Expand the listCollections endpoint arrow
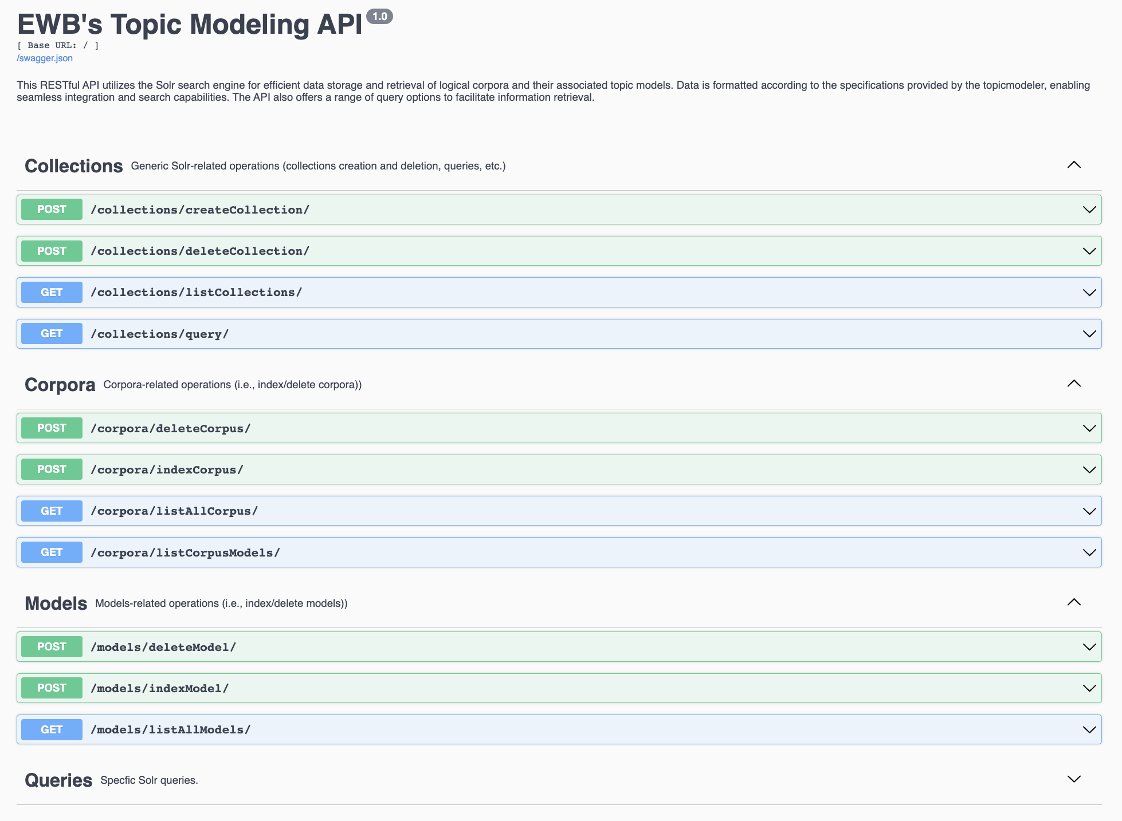The width and height of the screenshot is (1122, 821). click(1089, 293)
